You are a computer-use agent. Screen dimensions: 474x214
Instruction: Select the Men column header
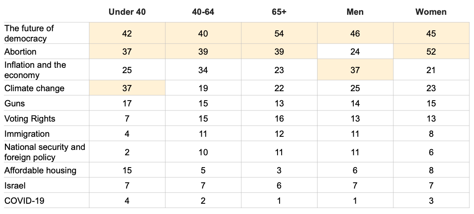click(355, 12)
